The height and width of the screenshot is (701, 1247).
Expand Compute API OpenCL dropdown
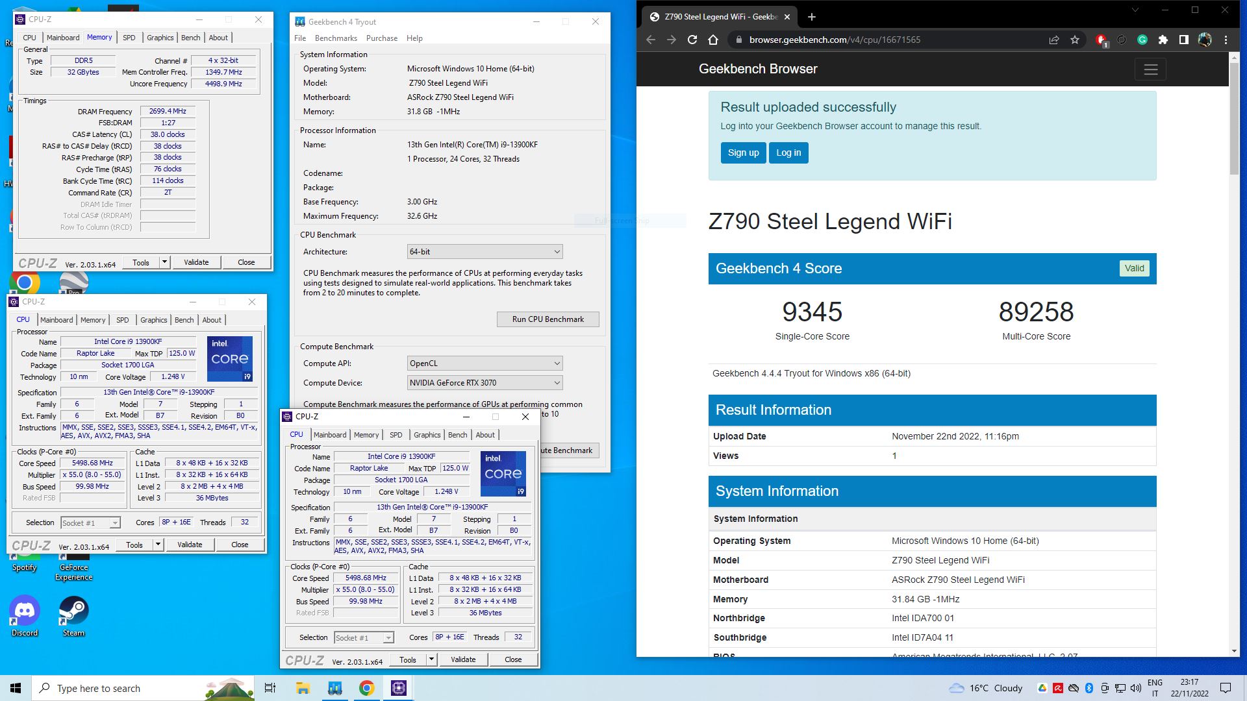485,363
